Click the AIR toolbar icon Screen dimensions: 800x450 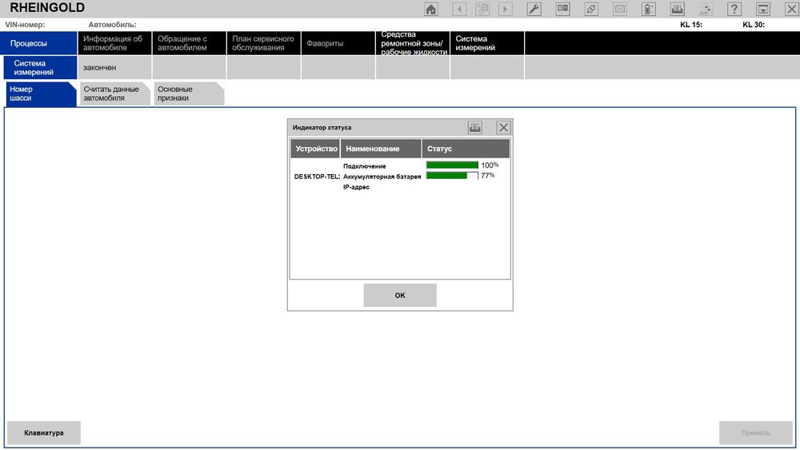point(706,9)
